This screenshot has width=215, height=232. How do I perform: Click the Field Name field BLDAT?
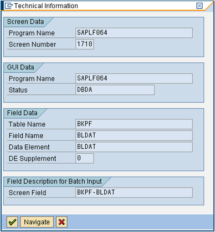(x=134, y=135)
